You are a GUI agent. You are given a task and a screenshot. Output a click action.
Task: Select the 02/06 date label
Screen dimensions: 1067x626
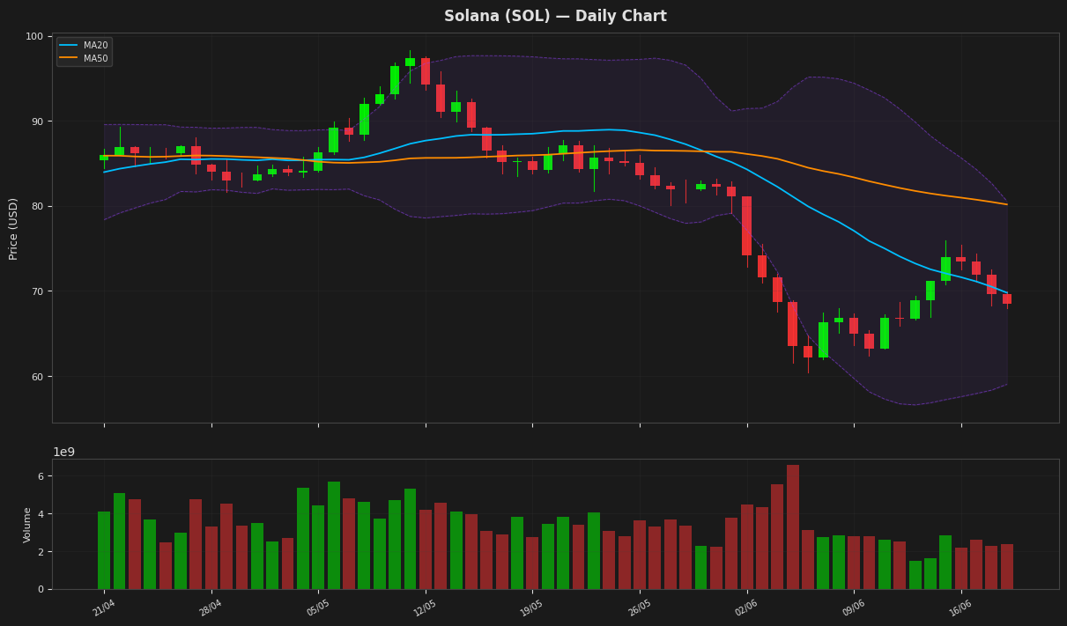point(746,607)
